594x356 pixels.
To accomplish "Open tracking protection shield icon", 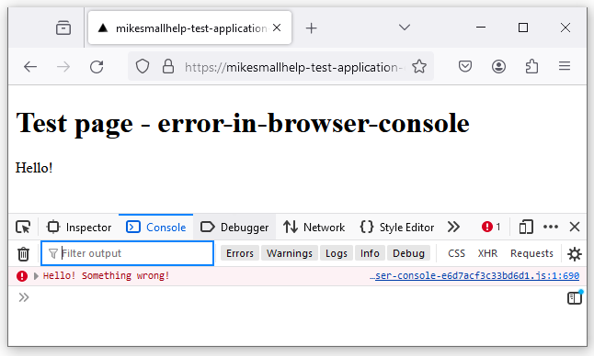I will (143, 66).
